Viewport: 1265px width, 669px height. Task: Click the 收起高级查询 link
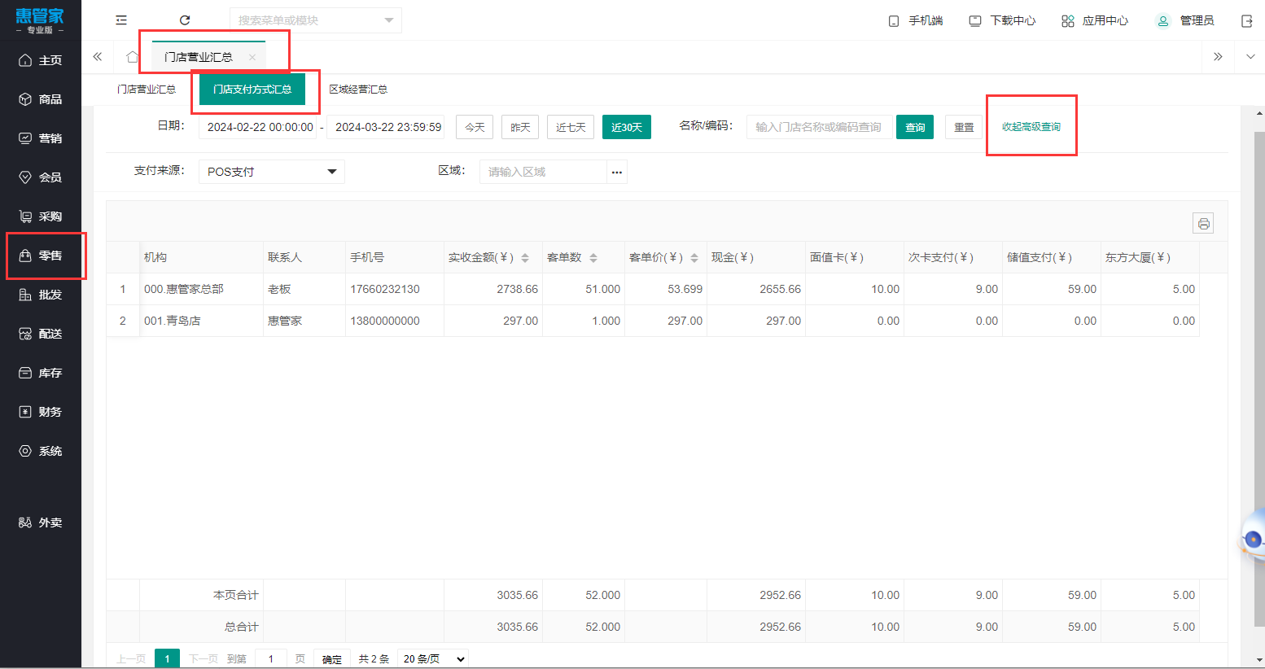point(1031,127)
